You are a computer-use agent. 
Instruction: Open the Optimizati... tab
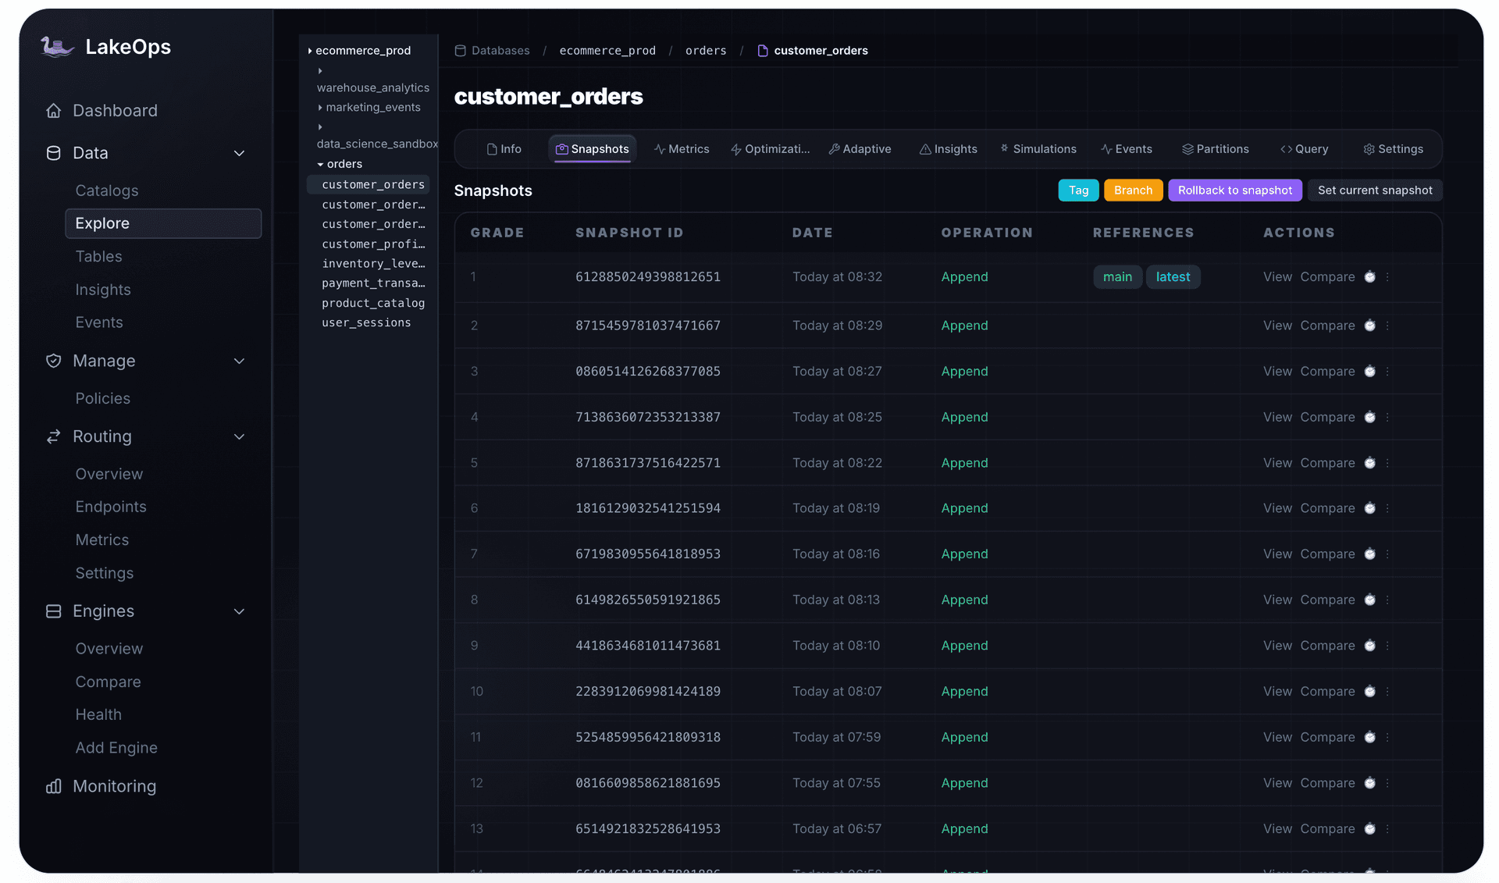click(x=770, y=149)
